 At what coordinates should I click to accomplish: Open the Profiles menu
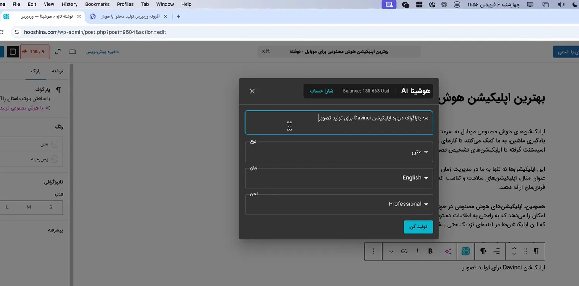(x=125, y=4)
